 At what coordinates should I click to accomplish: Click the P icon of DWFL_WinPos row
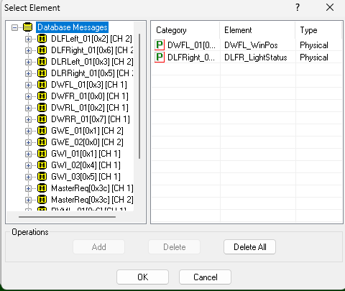[160, 45]
